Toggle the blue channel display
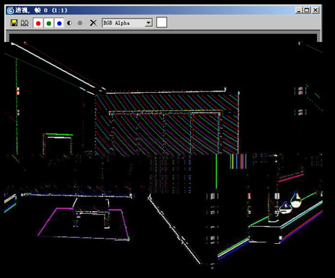This screenshot has width=335, height=278. pos(59,23)
